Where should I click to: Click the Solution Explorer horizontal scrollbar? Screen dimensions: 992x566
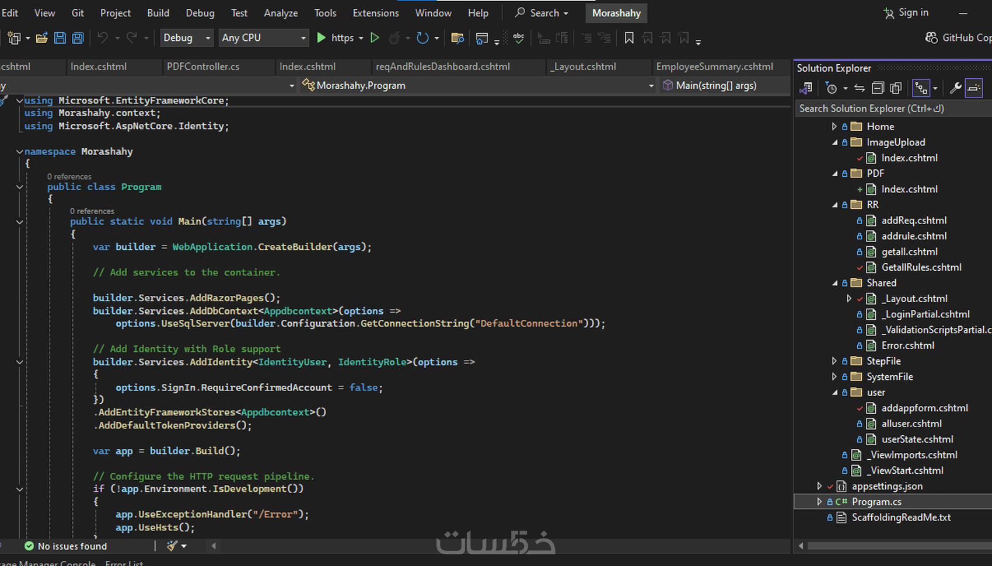tap(899, 546)
